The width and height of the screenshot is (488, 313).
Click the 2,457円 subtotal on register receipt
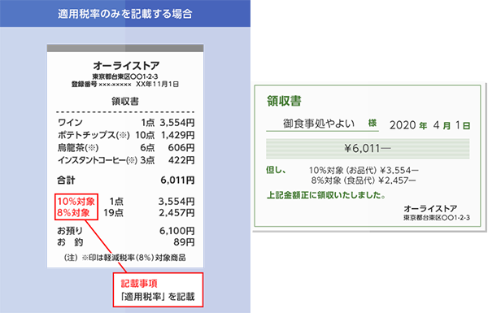tap(176, 213)
